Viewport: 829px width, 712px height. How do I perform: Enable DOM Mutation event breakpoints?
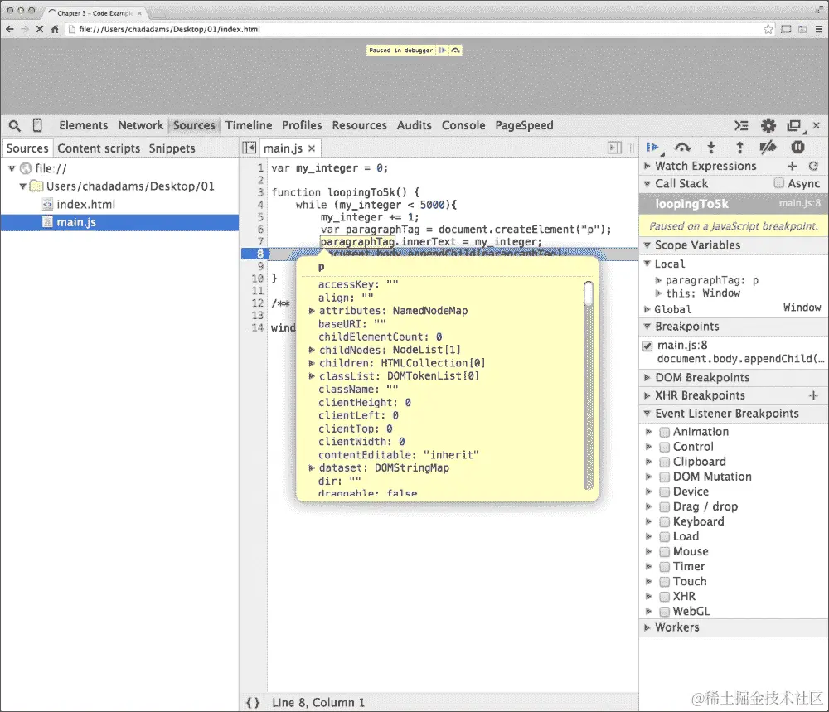[665, 477]
